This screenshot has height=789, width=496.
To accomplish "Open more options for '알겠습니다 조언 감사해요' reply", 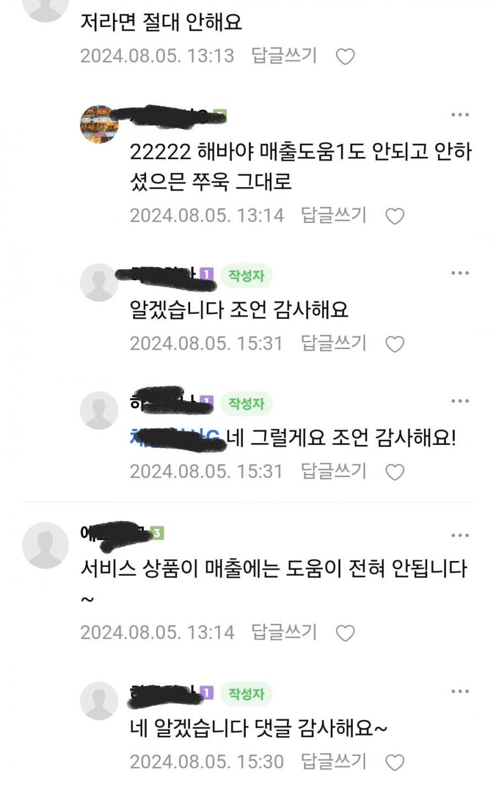I will tap(460, 273).
